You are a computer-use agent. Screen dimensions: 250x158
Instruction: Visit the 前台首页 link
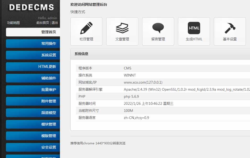(43, 23)
